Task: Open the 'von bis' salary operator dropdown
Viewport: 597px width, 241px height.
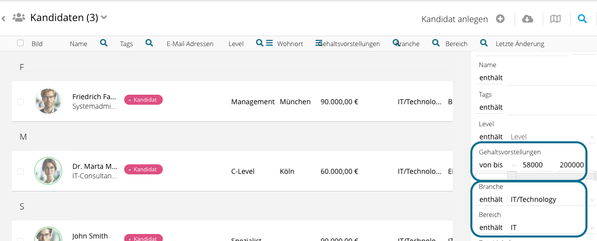Action: tap(497, 165)
